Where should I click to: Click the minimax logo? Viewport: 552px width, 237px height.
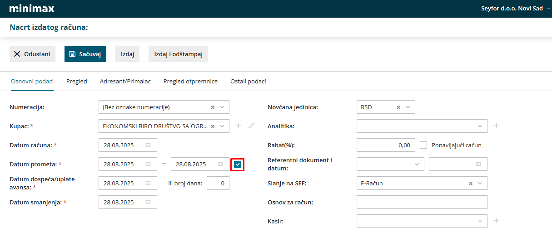pos(32,8)
